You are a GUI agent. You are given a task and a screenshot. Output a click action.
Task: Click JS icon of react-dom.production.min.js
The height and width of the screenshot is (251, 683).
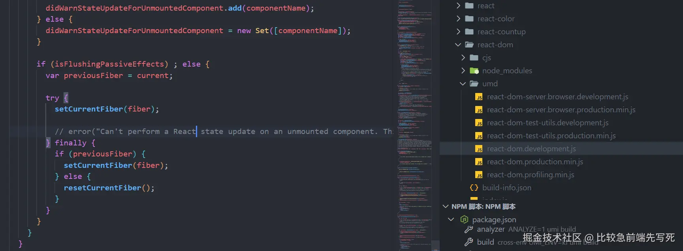point(479,162)
